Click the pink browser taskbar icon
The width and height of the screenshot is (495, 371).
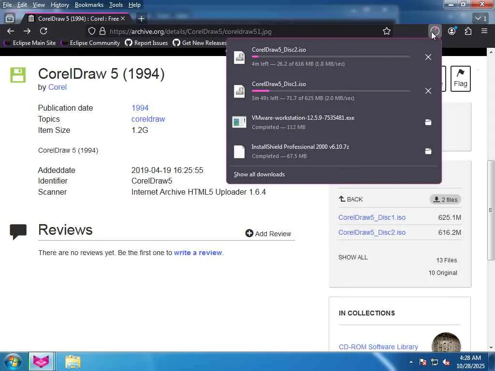[x=41, y=362]
